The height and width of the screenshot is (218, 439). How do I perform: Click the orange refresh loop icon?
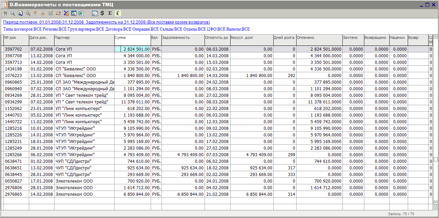58,13
